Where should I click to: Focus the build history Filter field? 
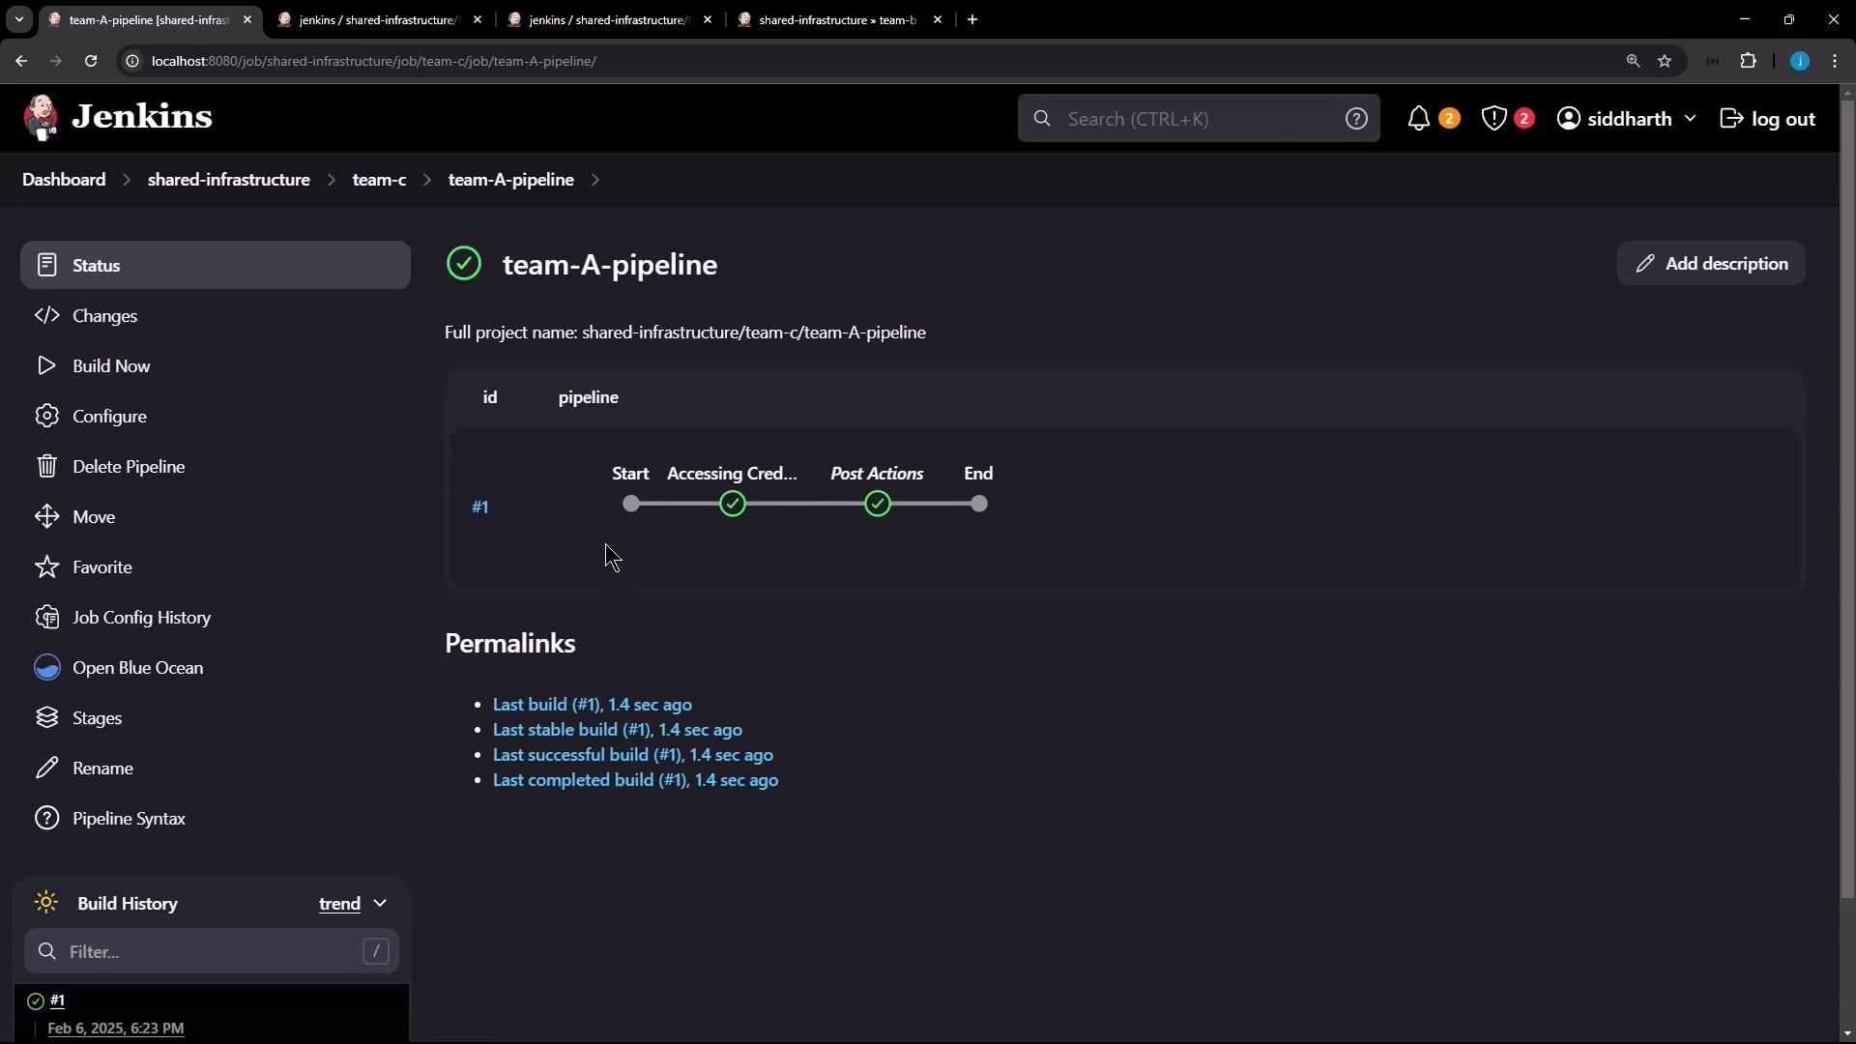coord(212,952)
